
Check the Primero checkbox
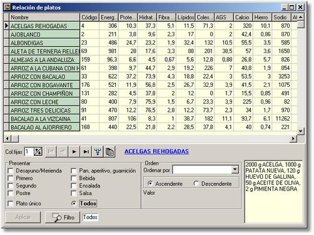(x=11, y=178)
